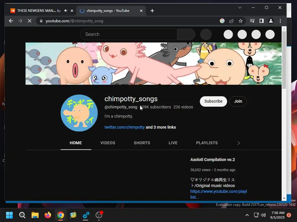Toggle the Chrome side panel
Screen dimensions: 297x222
coord(262,21)
